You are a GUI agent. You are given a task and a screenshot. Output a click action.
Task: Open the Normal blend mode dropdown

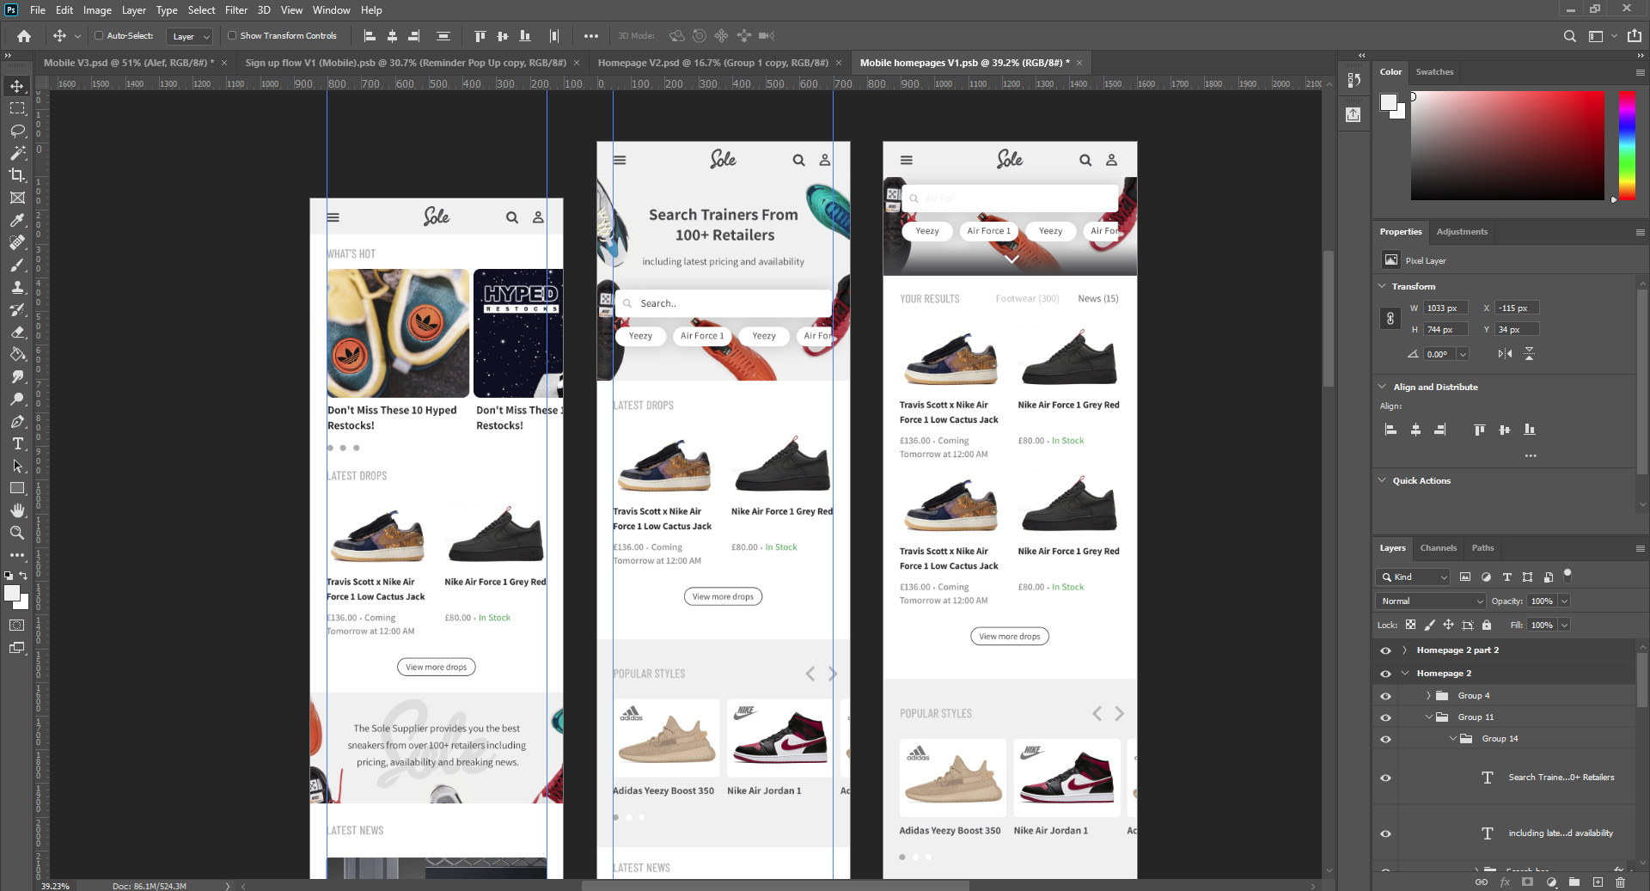(x=1431, y=601)
